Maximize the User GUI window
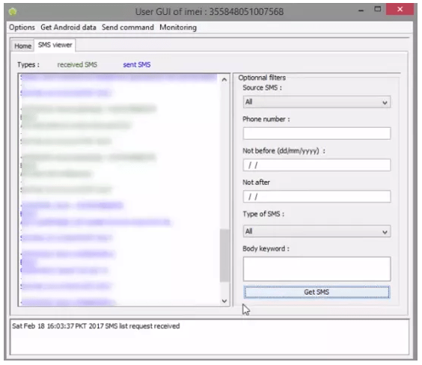Screen dimensions: 422x365 coord(378,10)
